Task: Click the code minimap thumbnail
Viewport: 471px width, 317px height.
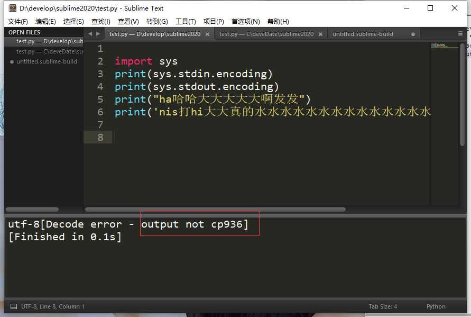Action: (x=445, y=46)
